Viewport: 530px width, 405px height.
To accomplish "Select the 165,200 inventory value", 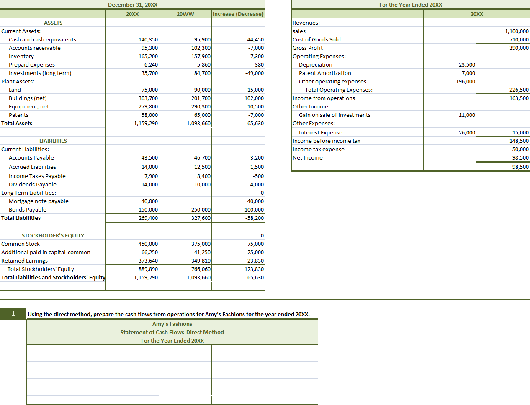I will pos(148,56).
